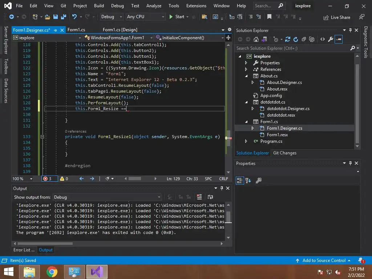This screenshot has width=372, height=279.
Task: Click the Solution Explorer Home icon
Action: [x=256, y=39]
